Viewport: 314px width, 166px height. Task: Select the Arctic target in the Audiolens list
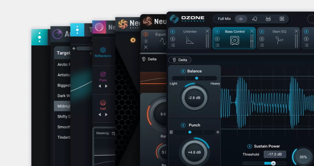pos(62,64)
